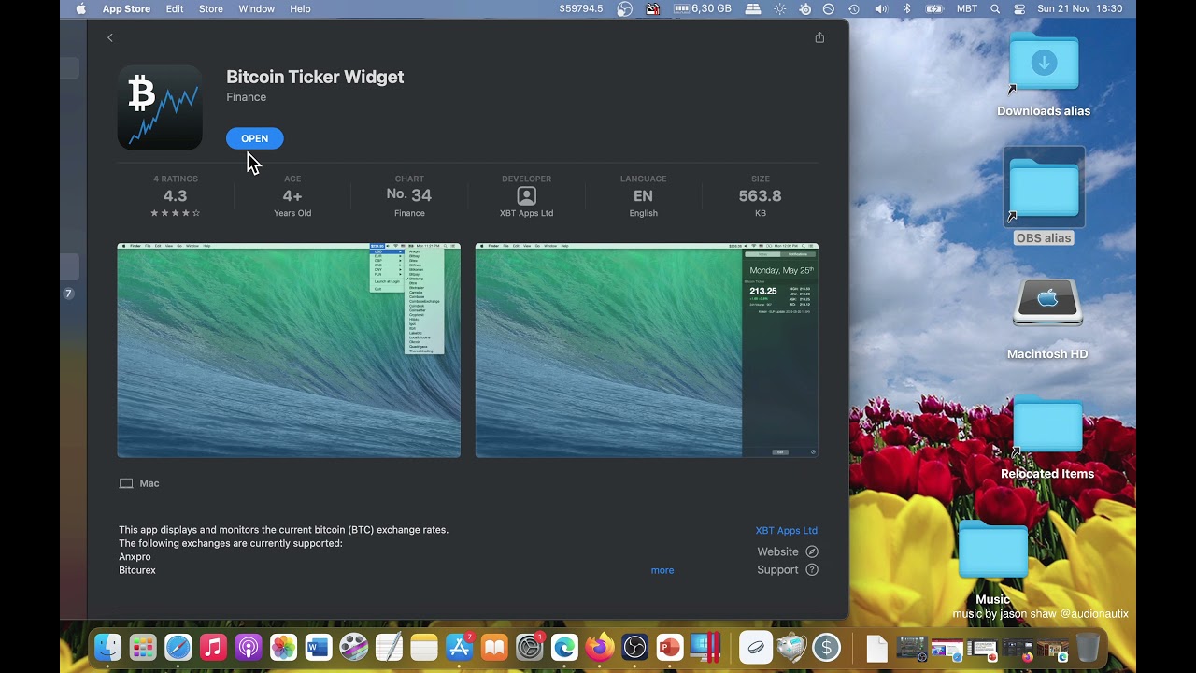
Task: Click the blank document icon in the Dock
Action: (x=876, y=647)
